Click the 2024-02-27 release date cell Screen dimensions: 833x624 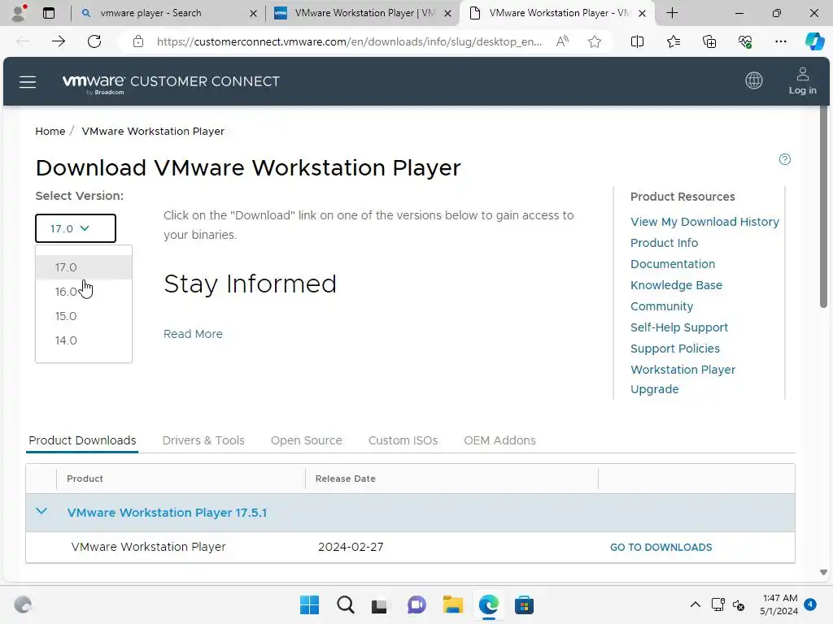tap(351, 547)
